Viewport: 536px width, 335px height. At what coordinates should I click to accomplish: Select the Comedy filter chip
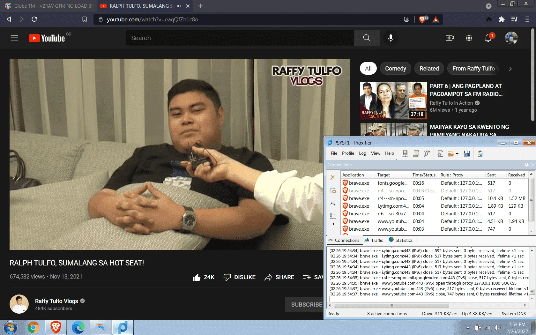click(396, 69)
